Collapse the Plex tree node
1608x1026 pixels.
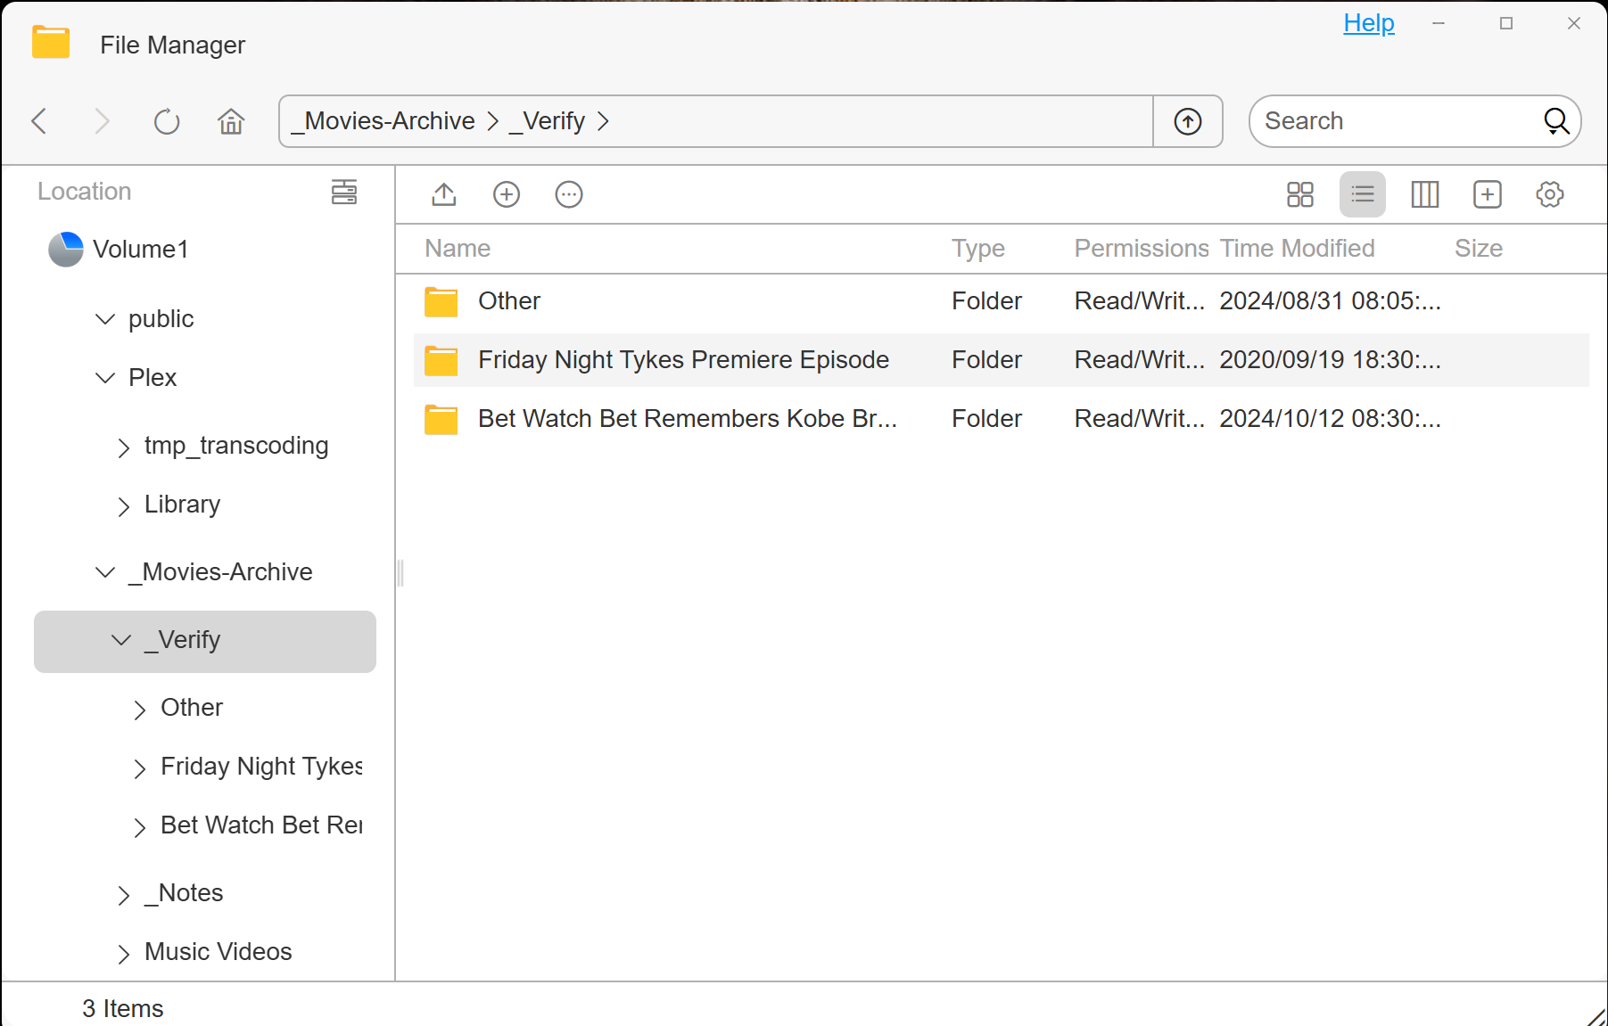point(105,378)
